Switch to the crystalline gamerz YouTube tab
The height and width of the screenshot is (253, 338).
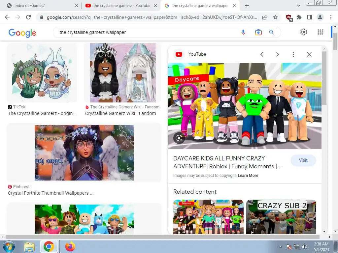coord(122,6)
